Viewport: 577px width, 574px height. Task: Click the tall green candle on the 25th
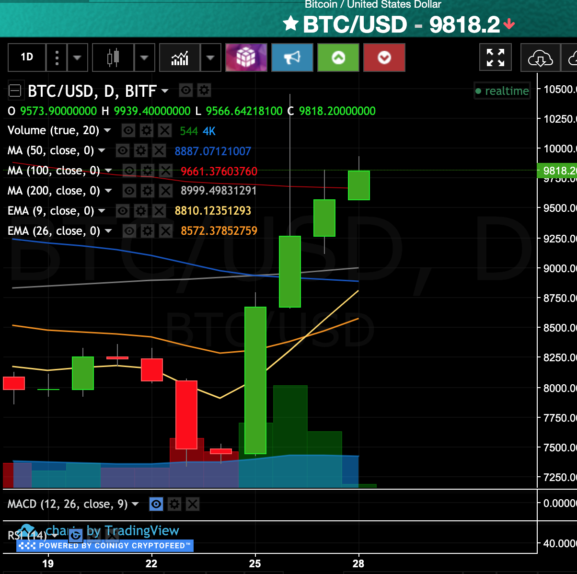255,380
